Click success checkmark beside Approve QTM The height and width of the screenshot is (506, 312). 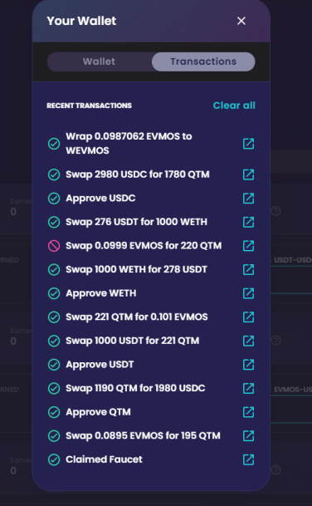tap(54, 412)
